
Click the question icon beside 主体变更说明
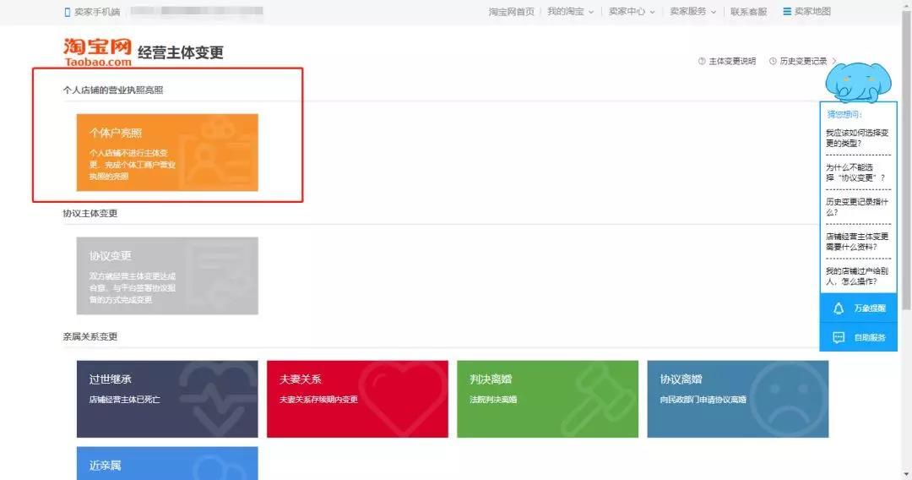point(702,61)
